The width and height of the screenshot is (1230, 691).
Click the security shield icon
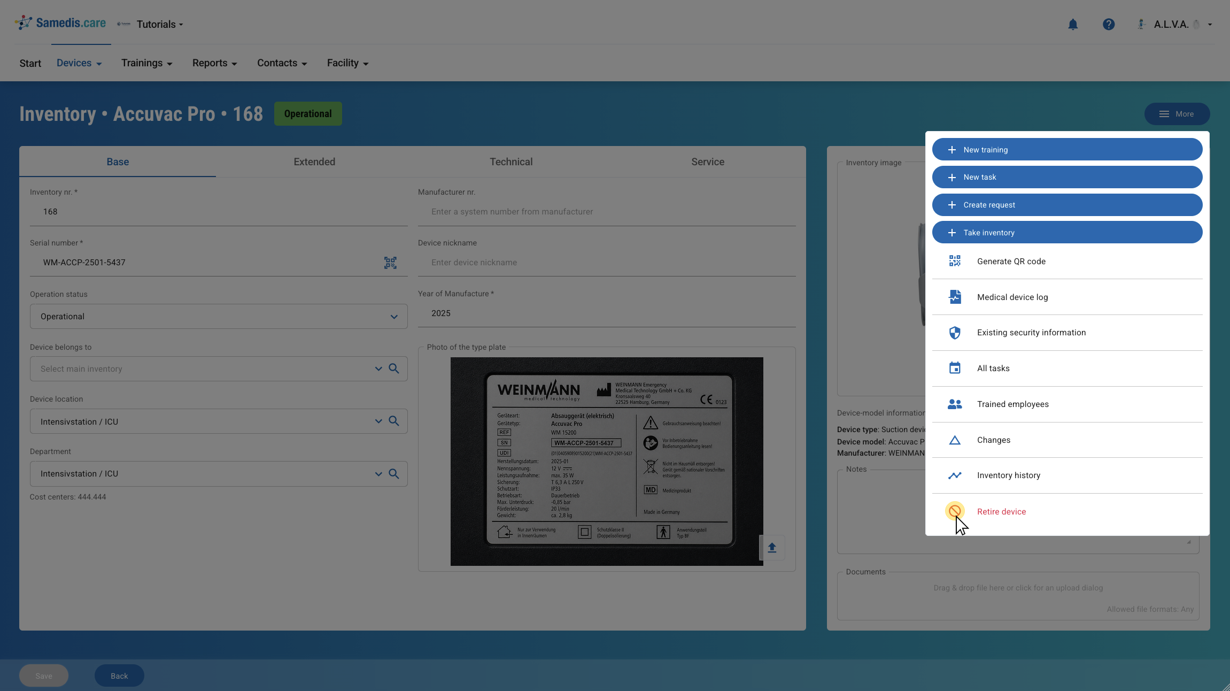pos(955,333)
